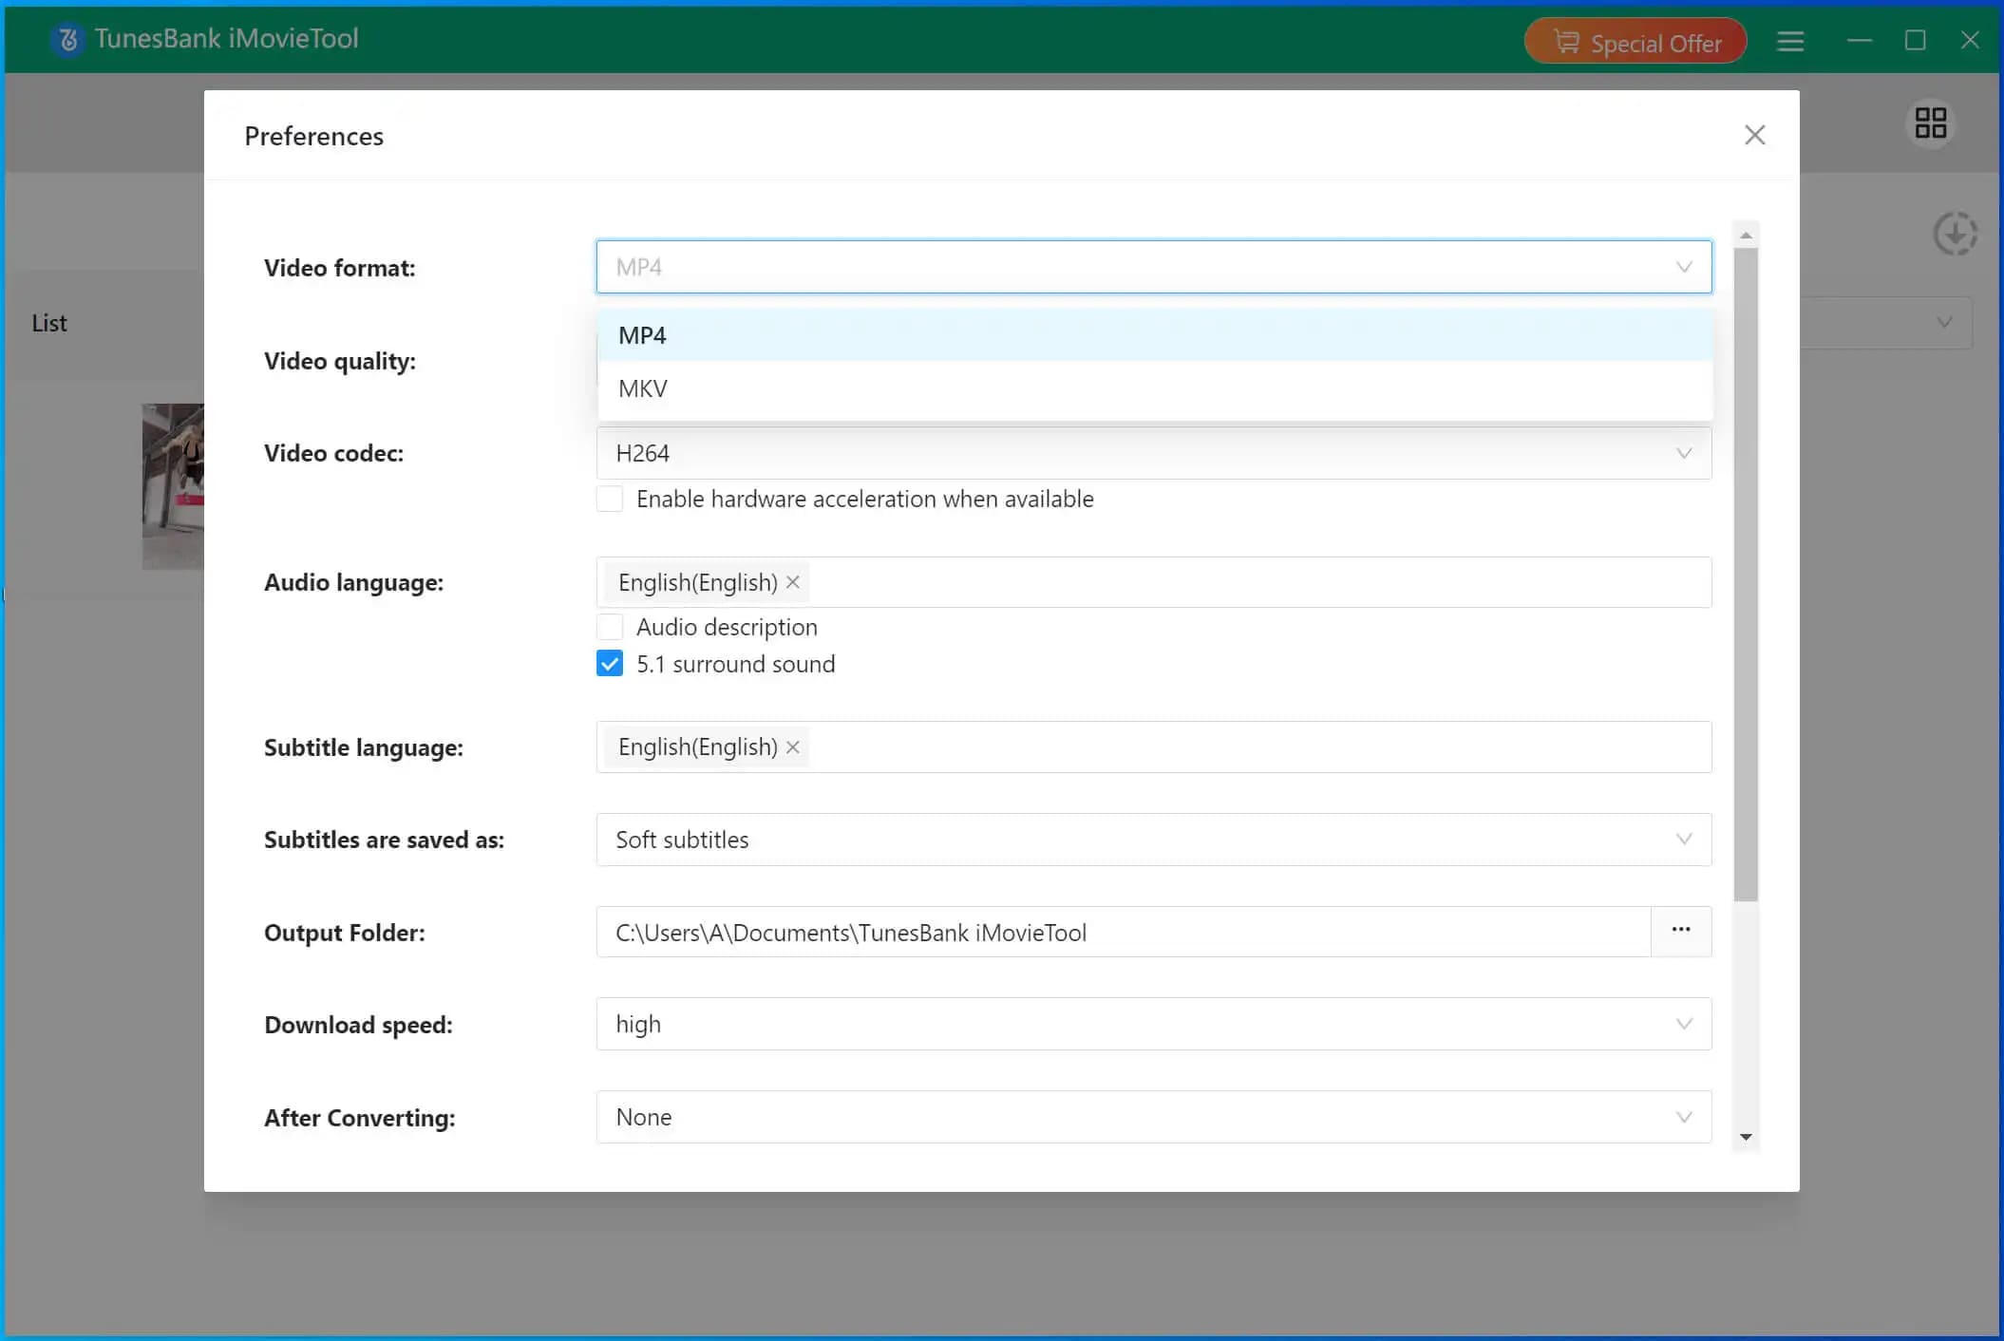Uncheck 5.1 surround sound
Screen dimensions: 2004x1341
(610, 664)
